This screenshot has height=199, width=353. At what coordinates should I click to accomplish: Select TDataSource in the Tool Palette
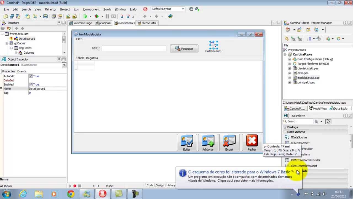tap(299, 137)
